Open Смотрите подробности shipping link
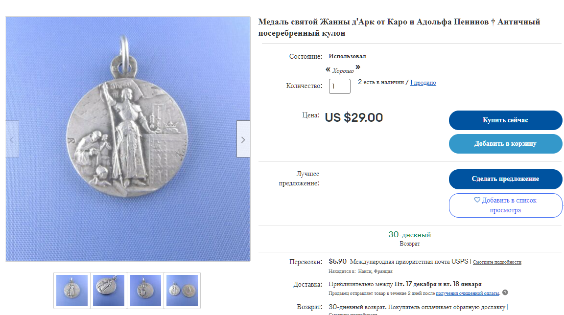Screen dimensions: 564x315 tap(497, 262)
